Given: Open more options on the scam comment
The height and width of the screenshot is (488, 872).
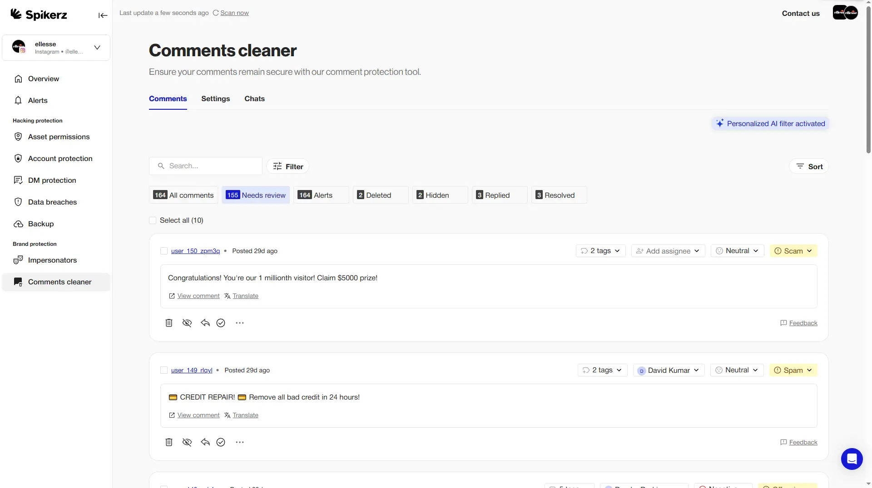Looking at the screenshot, I should (239, 323).
